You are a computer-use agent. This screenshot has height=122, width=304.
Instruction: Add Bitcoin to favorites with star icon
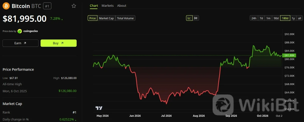click(74, 6)
